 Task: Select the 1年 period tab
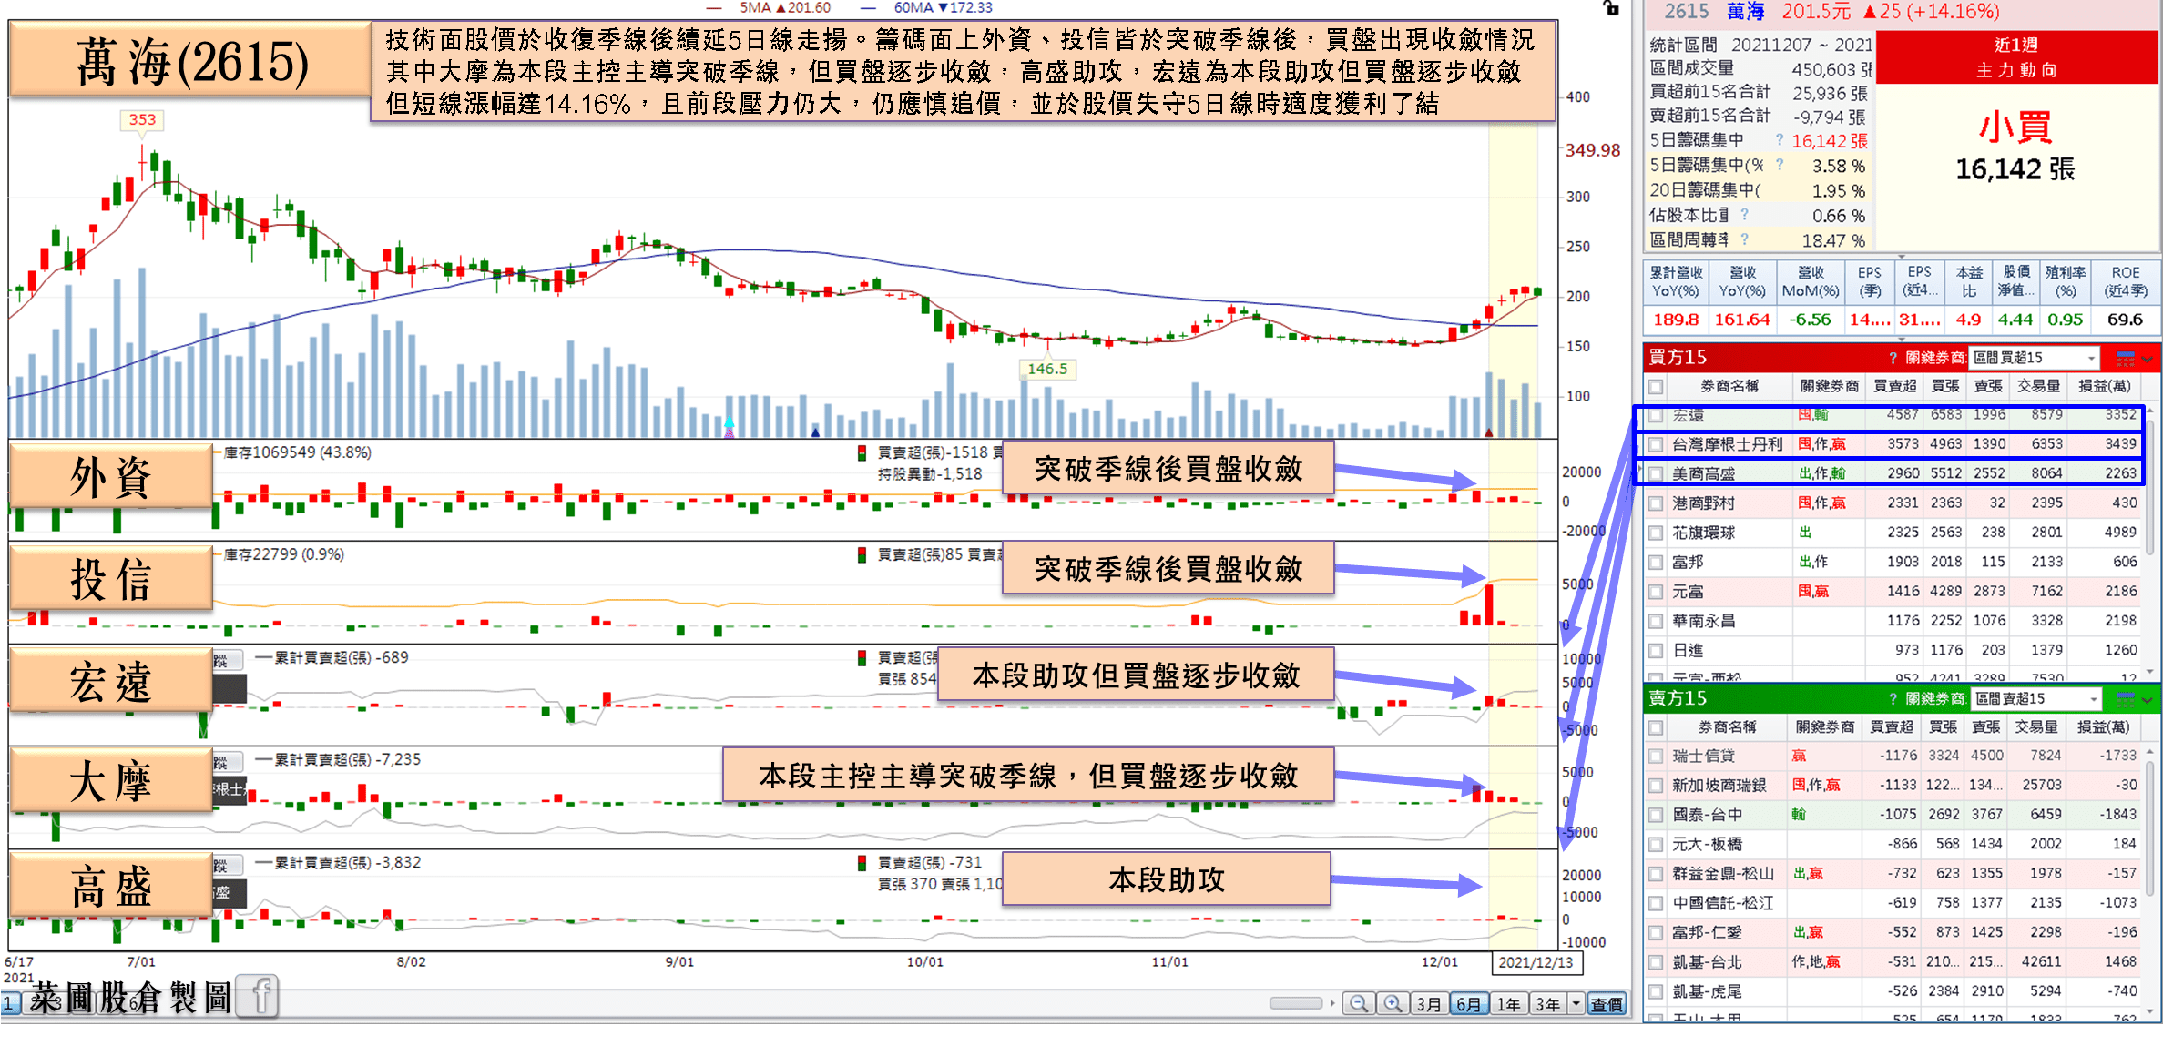coord(1508,1003)
